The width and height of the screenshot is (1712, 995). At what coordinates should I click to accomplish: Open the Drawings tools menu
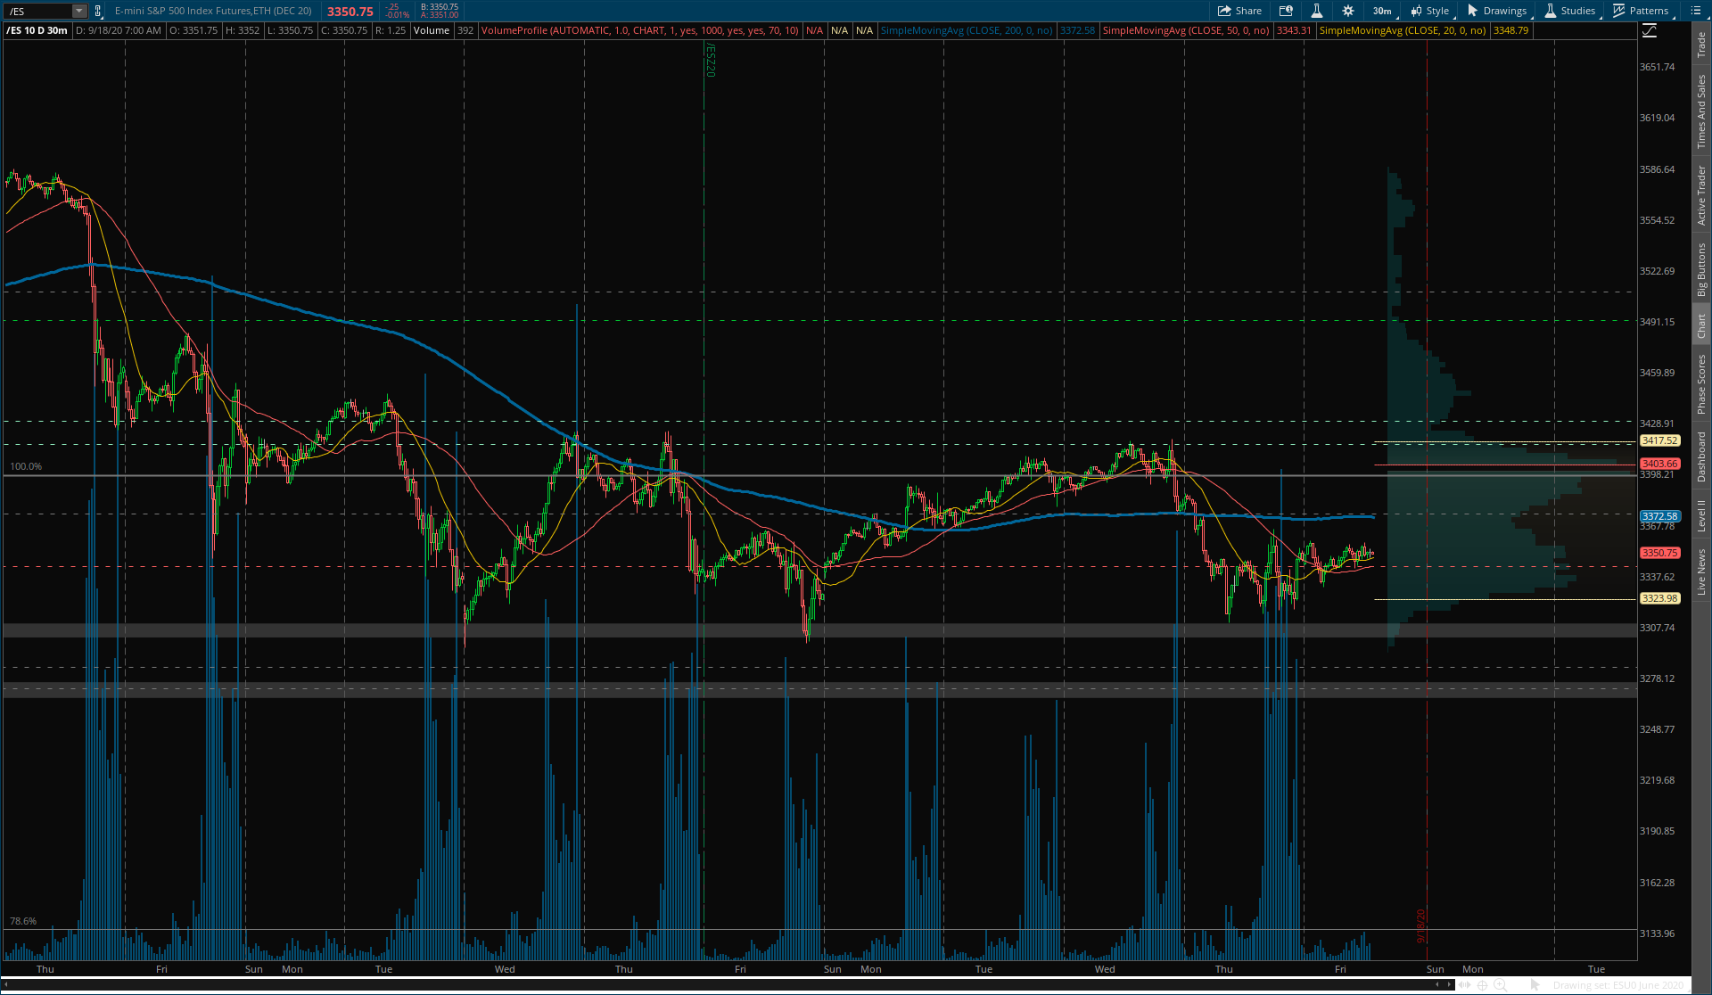click(x=1497, y=11)
